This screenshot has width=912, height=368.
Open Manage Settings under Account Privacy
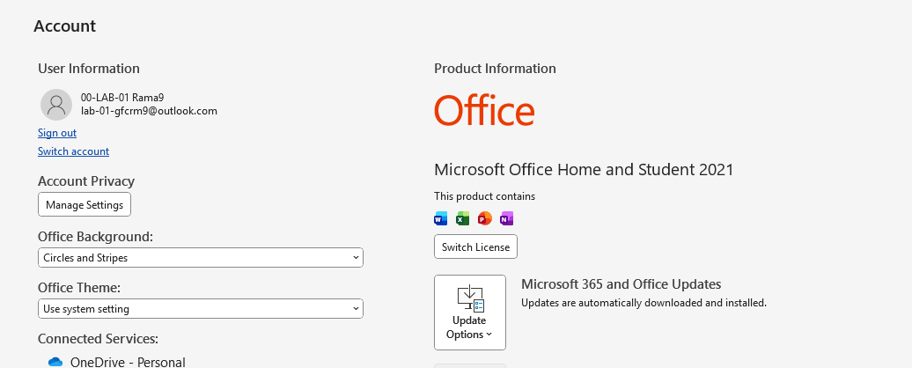[85, 204]
